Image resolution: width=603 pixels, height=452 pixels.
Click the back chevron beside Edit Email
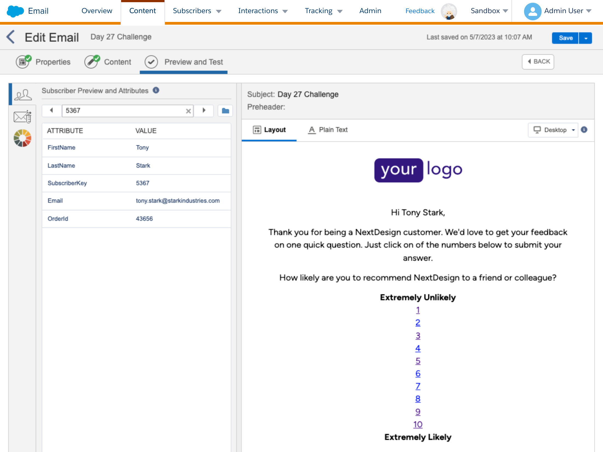[x=10, y=37]
